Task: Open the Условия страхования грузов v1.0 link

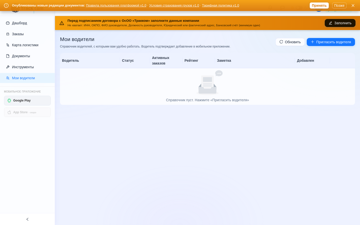Action: [174, 5]
